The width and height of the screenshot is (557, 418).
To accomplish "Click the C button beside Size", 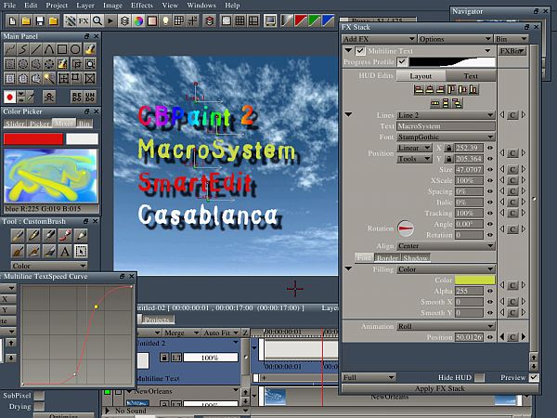I will pyautogui.click(x=512, y=170).
